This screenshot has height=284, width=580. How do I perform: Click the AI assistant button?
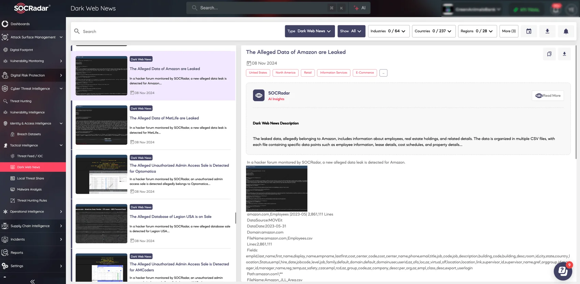[x=360, y=8]
